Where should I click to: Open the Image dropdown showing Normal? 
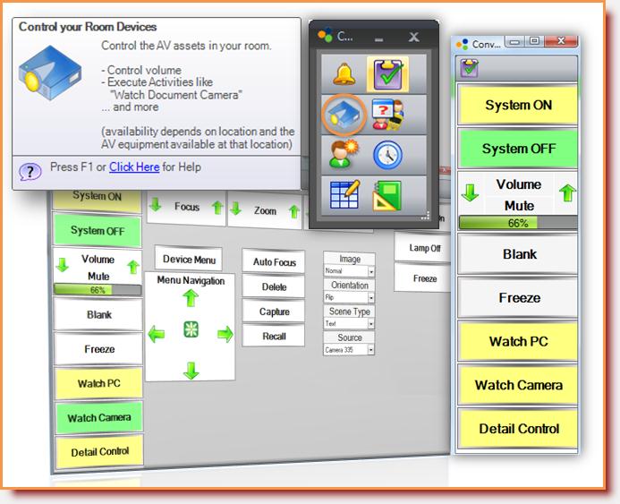[x=349, y=271]
